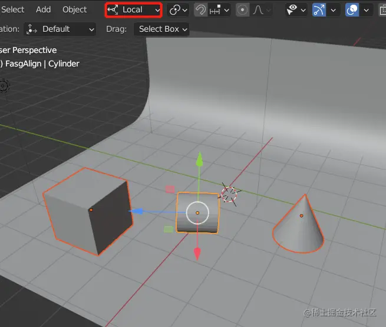Click the cone's orange origin point
The image size is (386, 327).
point(301,216)
